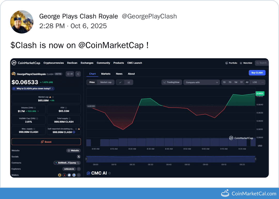Viewport: 279px width, 199px height.
Task: Add CLASH to watchlist star
Action: [x=68, y=74]
